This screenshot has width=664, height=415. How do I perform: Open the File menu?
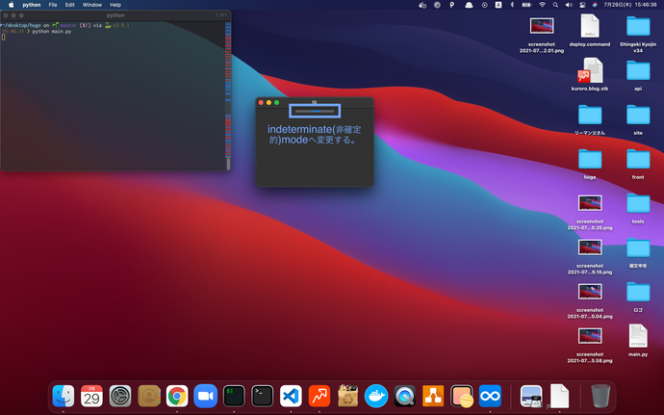tap(53, 5)
